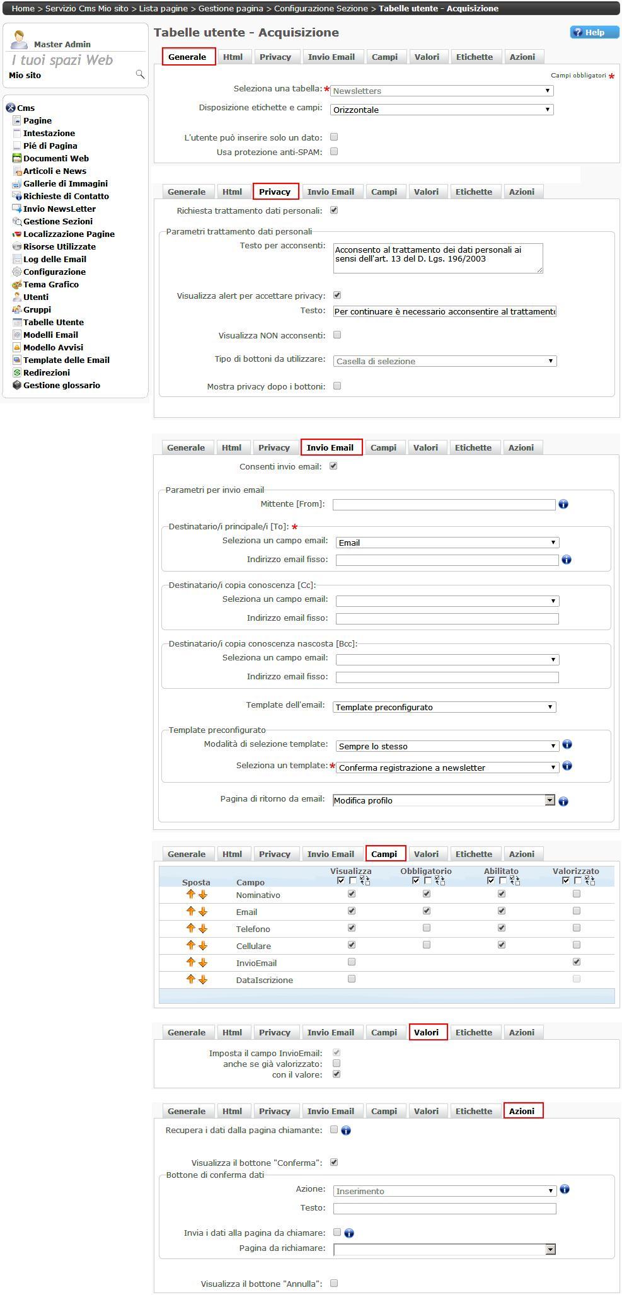Expand the Template dell'email dropdown

point(444,707)
